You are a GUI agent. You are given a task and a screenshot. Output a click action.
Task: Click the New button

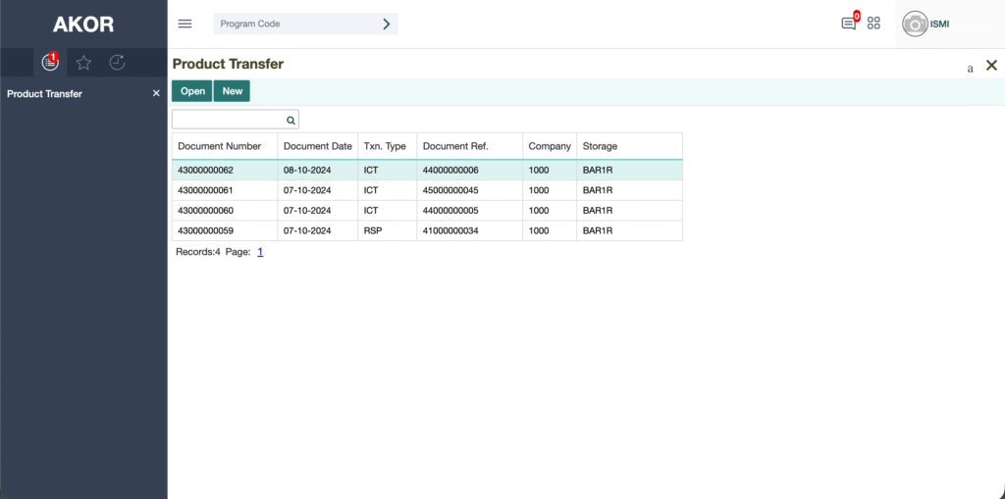(232, 91)
